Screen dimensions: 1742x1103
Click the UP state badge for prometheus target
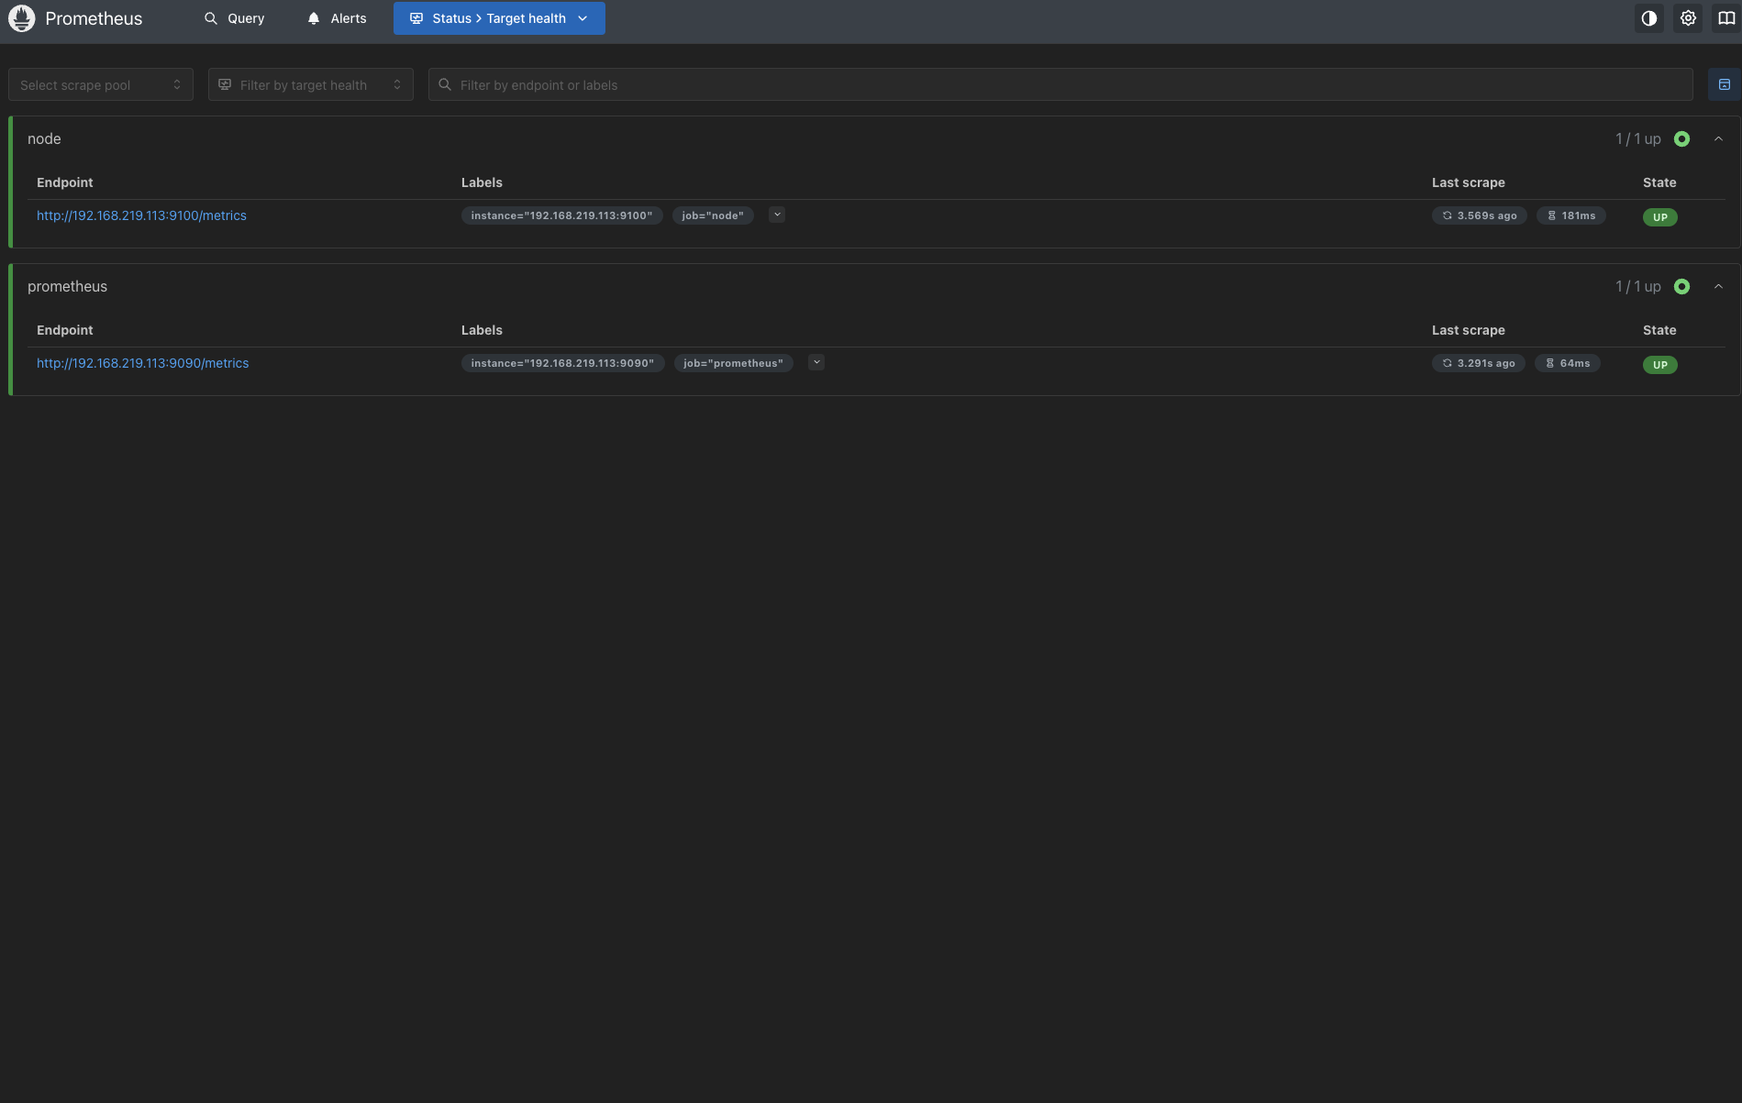pyautogui.click(x=1659, y=365)
